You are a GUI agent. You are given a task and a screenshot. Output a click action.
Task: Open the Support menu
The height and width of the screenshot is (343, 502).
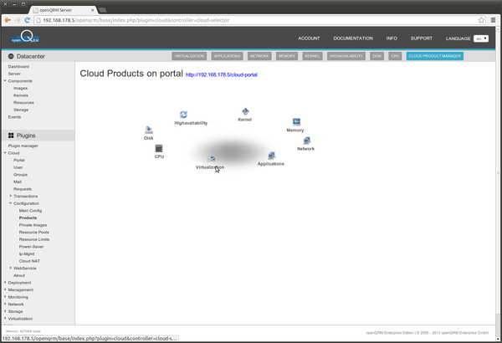click(422, 38)
